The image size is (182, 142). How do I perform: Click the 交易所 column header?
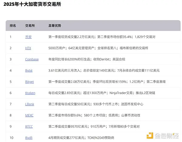[30, 26]
